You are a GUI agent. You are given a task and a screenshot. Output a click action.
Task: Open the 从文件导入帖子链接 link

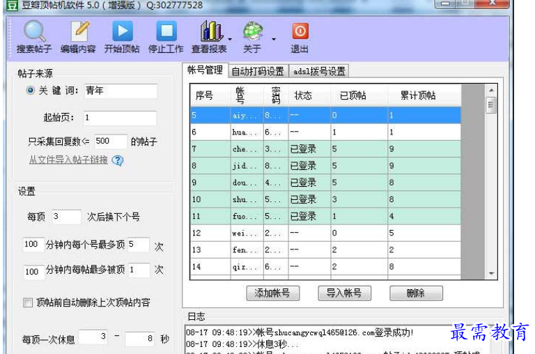[x=68, y=160]
